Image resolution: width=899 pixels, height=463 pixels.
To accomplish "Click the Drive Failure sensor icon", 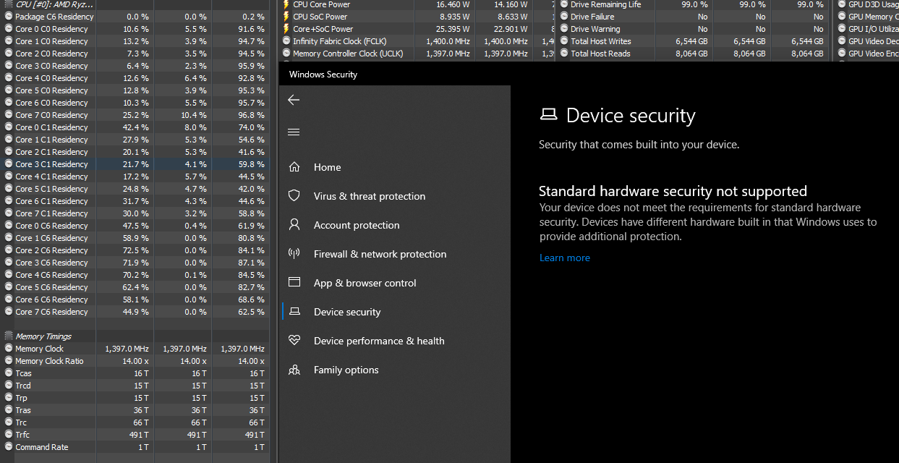I will coord(564,17).
